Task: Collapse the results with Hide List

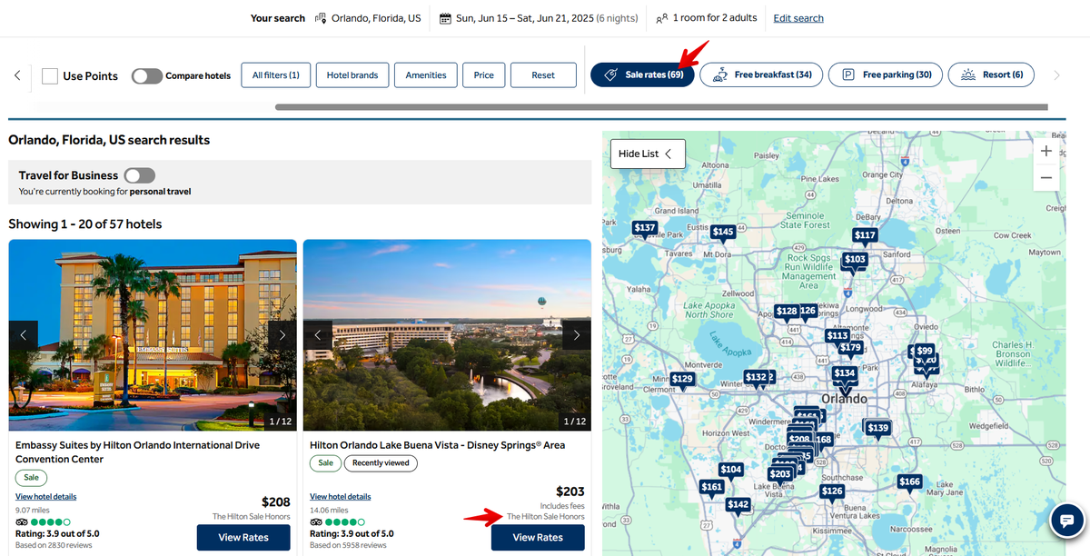Action: click(648, 154)
